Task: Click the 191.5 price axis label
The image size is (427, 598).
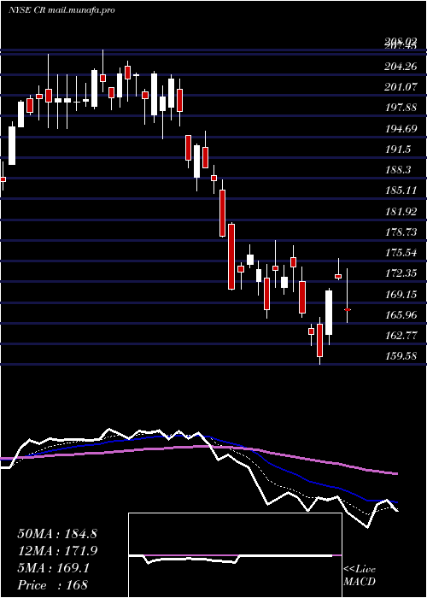Action: click(398, 149)
